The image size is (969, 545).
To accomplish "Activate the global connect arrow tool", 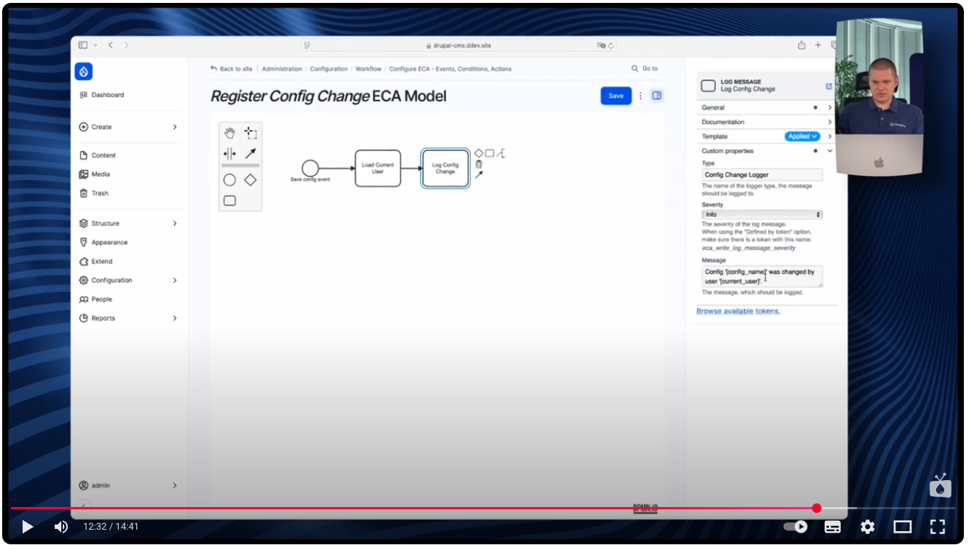I will [250, 153].
